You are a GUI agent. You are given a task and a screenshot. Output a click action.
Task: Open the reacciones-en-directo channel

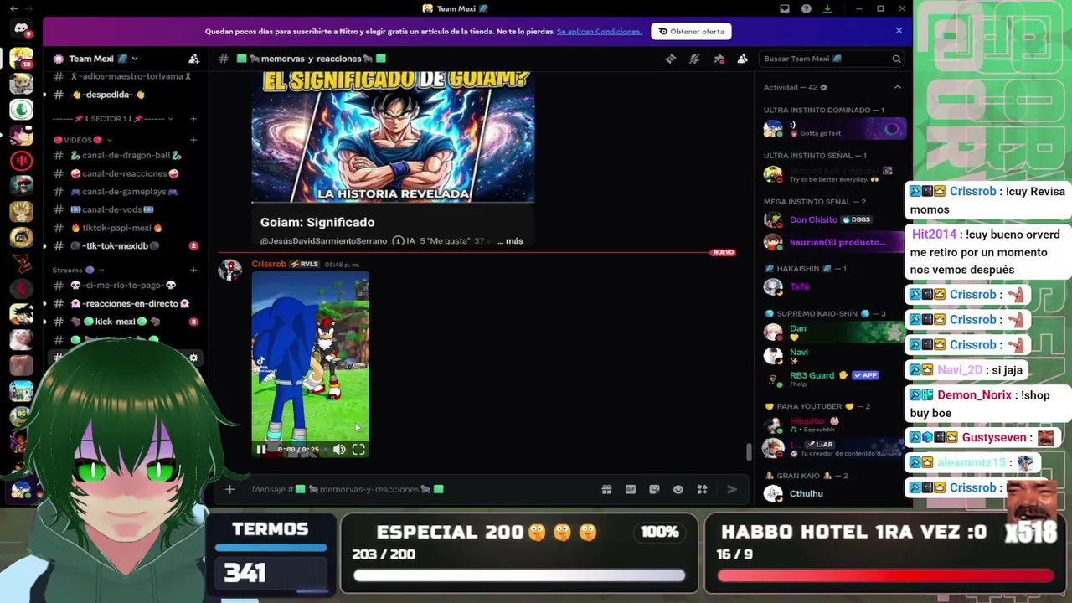(126, 303)
